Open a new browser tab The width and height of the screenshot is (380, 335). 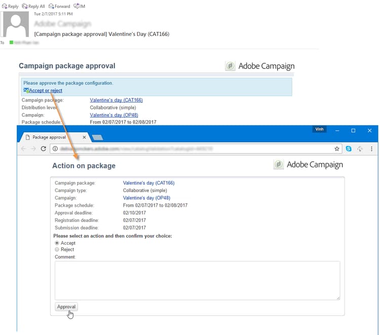coord(97,137)
